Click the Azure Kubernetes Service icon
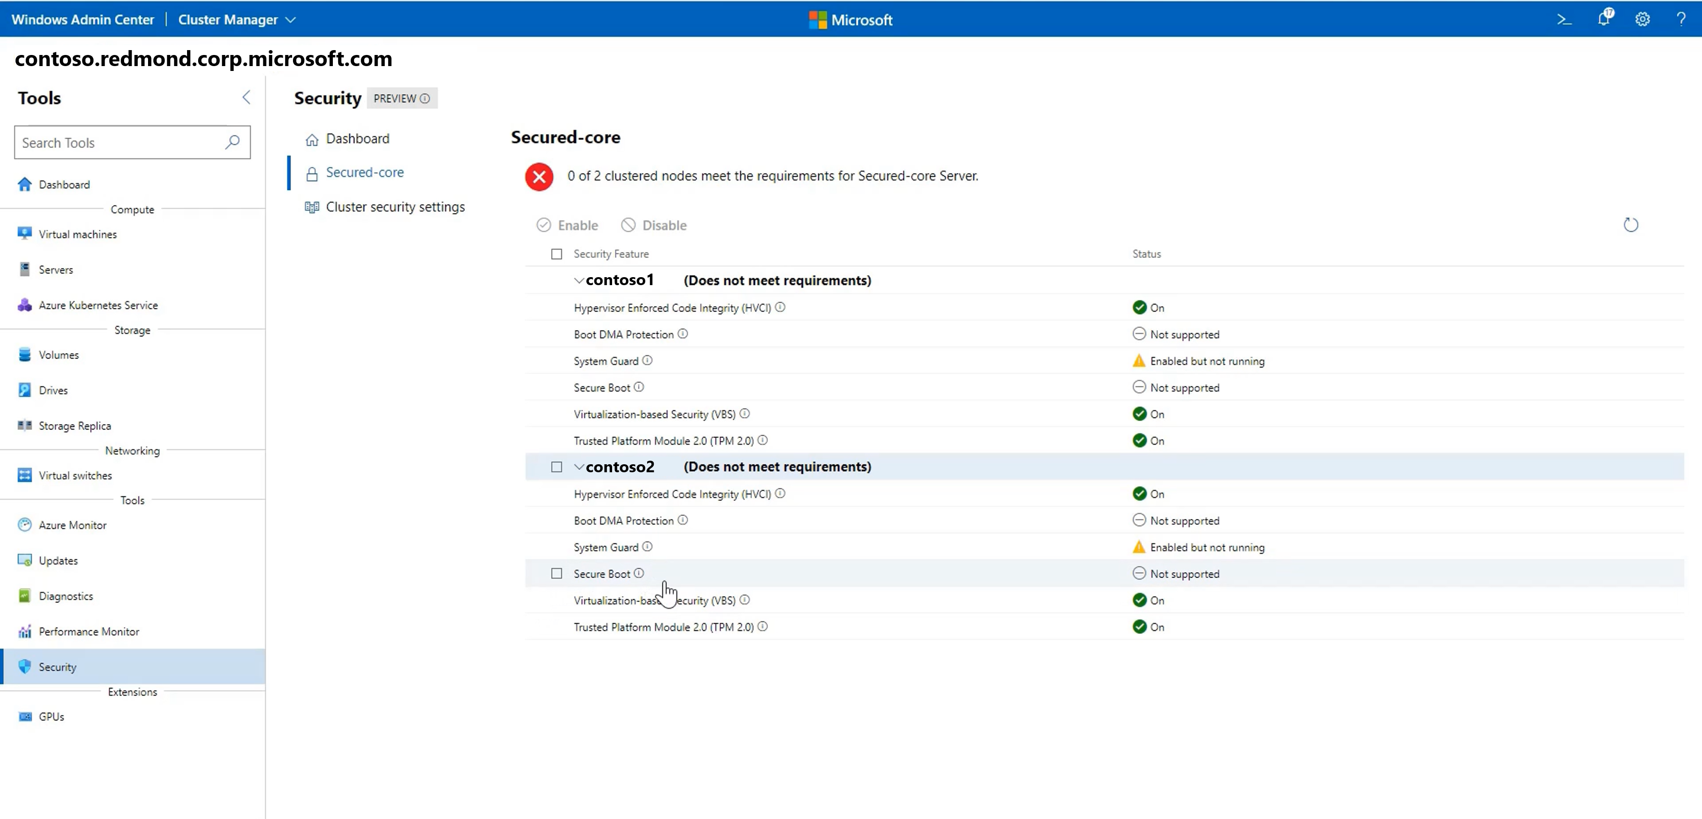The width and height of the screenshot is (1702, 819). click(x=25, y=304)
